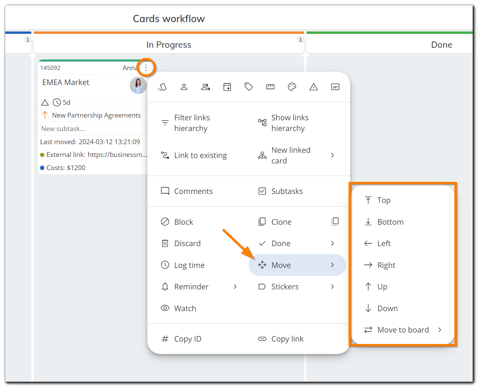
Task: Click the owner person icon
Action: point(184,87)
